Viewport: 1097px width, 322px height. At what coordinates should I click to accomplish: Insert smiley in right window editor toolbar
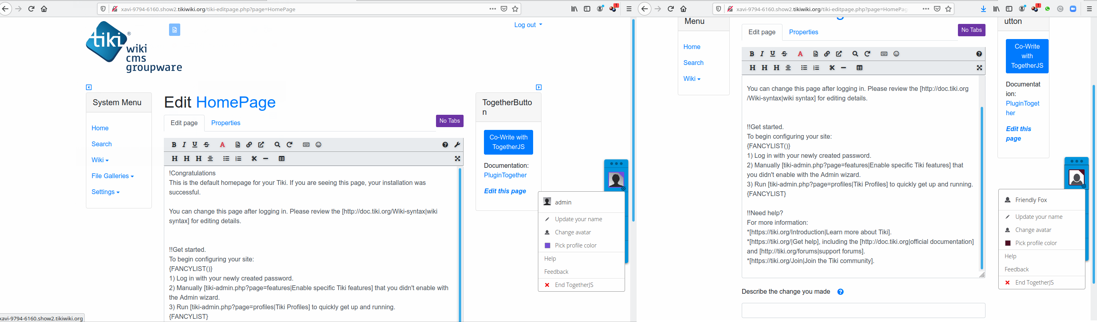[896, 54]
